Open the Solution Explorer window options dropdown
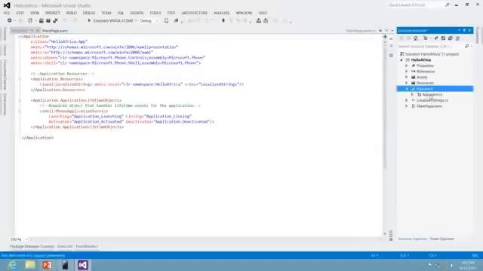This screenshot has height=271, width=483. pyautogui.click(x=459, y=30)
